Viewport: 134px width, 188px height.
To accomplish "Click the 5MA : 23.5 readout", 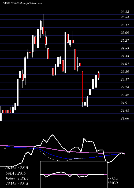I will pyautogui.click(x=16, y=173).
